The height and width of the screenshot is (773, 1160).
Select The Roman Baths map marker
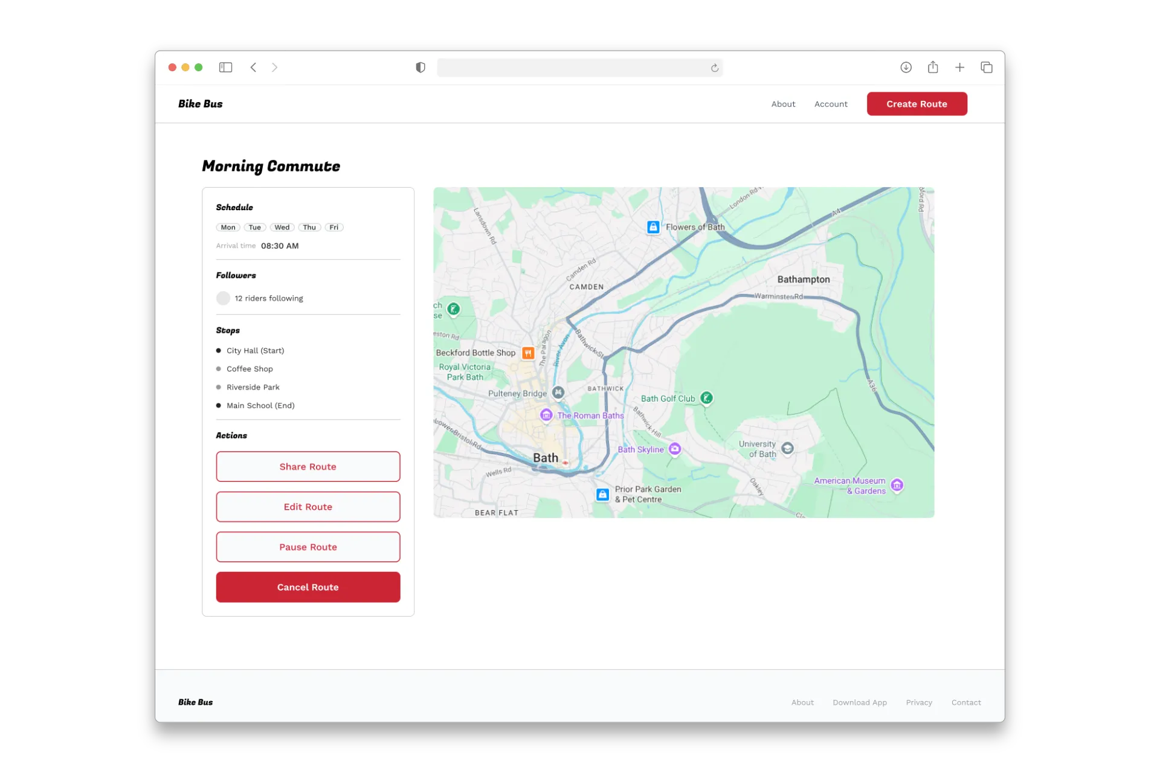coord(546,415)
